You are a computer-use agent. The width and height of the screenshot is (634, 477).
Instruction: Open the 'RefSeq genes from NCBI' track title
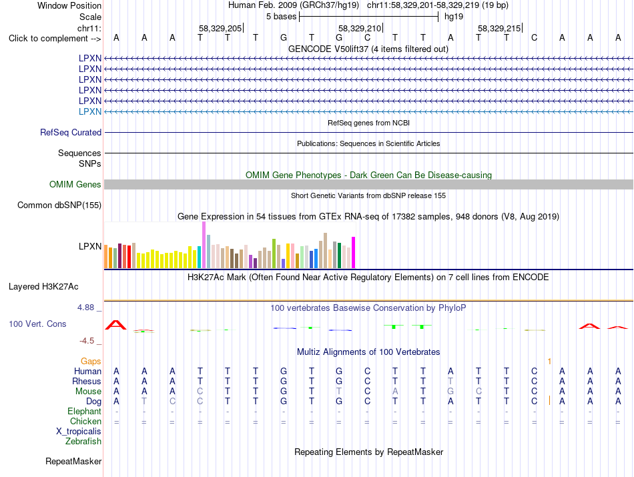coord(368,123)
